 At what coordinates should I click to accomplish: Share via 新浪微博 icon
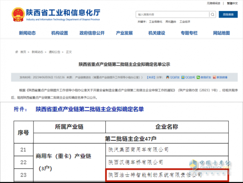tap(214, 77)
